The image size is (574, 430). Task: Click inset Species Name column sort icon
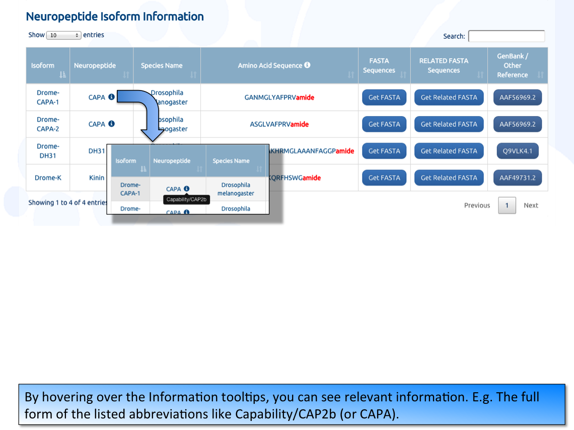[x=259, y=169]
